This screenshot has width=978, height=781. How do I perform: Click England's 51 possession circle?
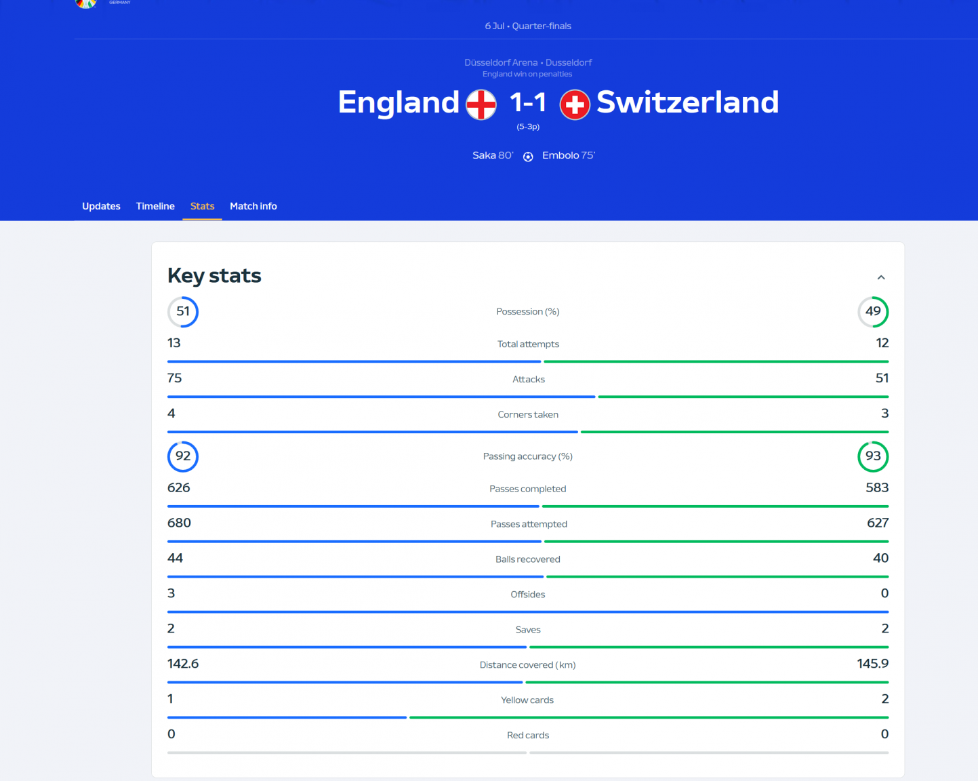click(x=183, y=312)
